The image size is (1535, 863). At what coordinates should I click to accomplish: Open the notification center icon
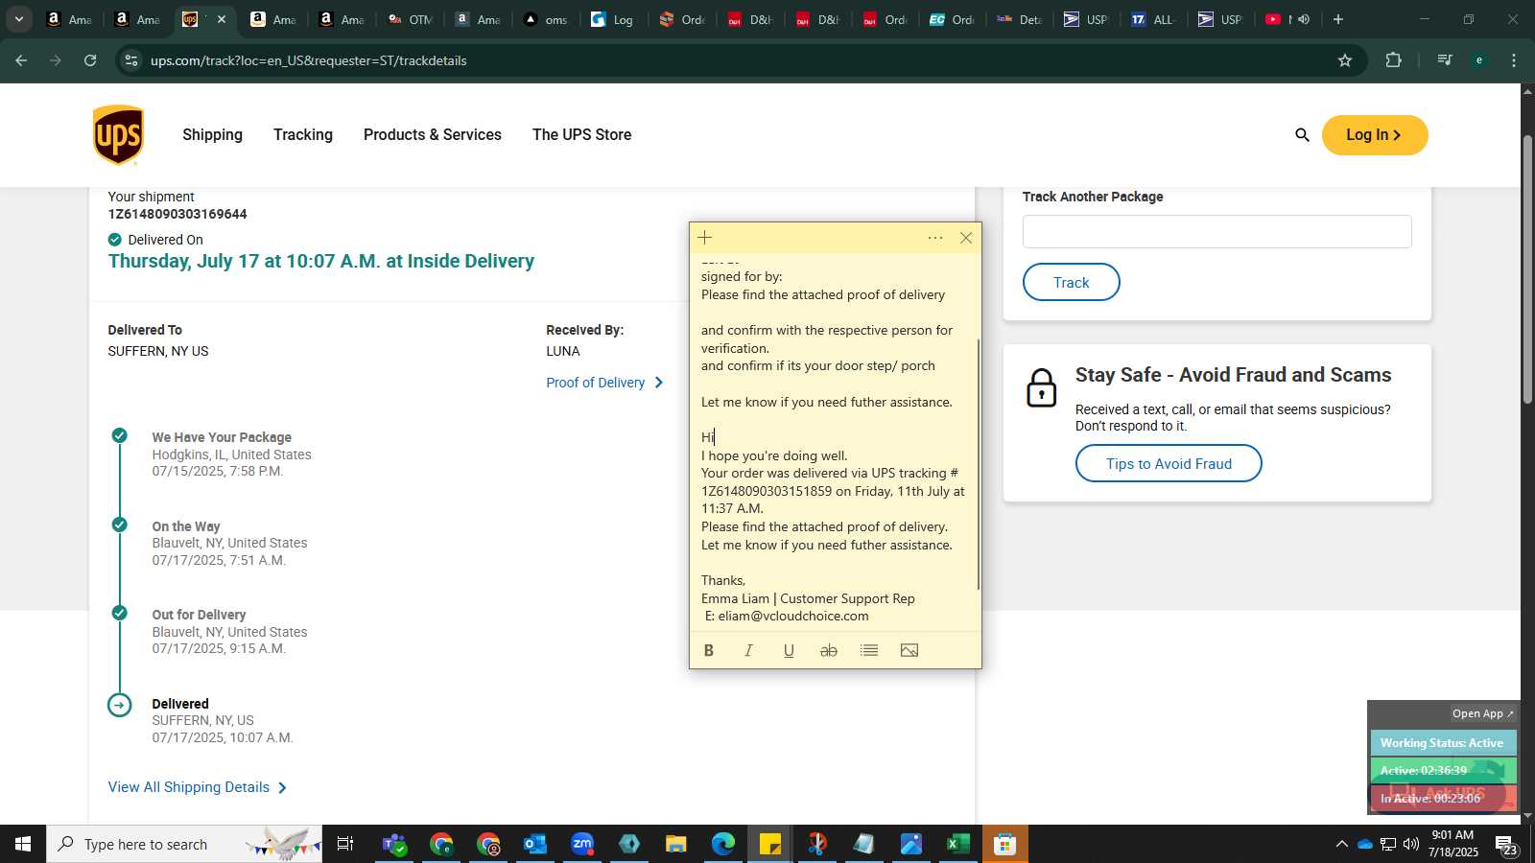[x=1506, y=845]
